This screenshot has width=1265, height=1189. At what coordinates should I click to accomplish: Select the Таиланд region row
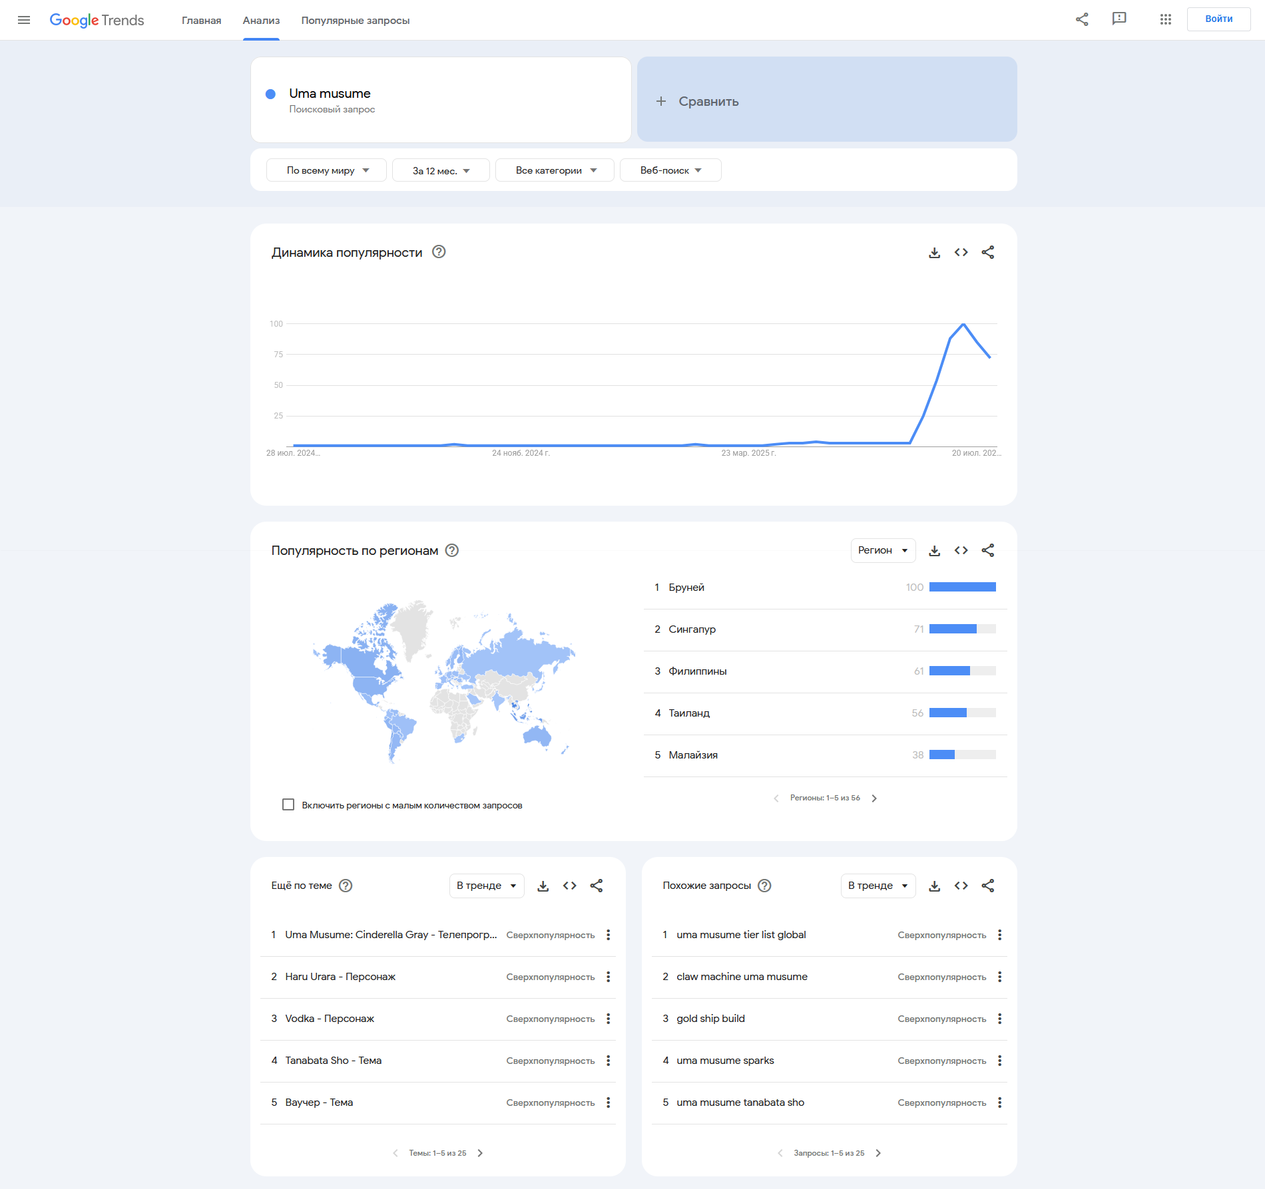pos(826,713)
